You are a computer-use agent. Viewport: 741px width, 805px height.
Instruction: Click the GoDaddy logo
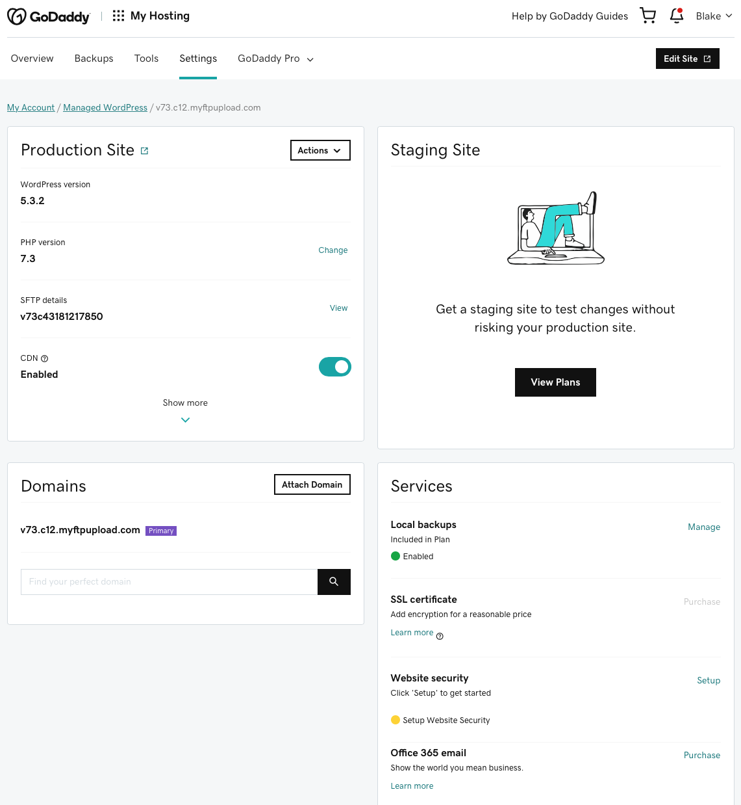(49, 17)
